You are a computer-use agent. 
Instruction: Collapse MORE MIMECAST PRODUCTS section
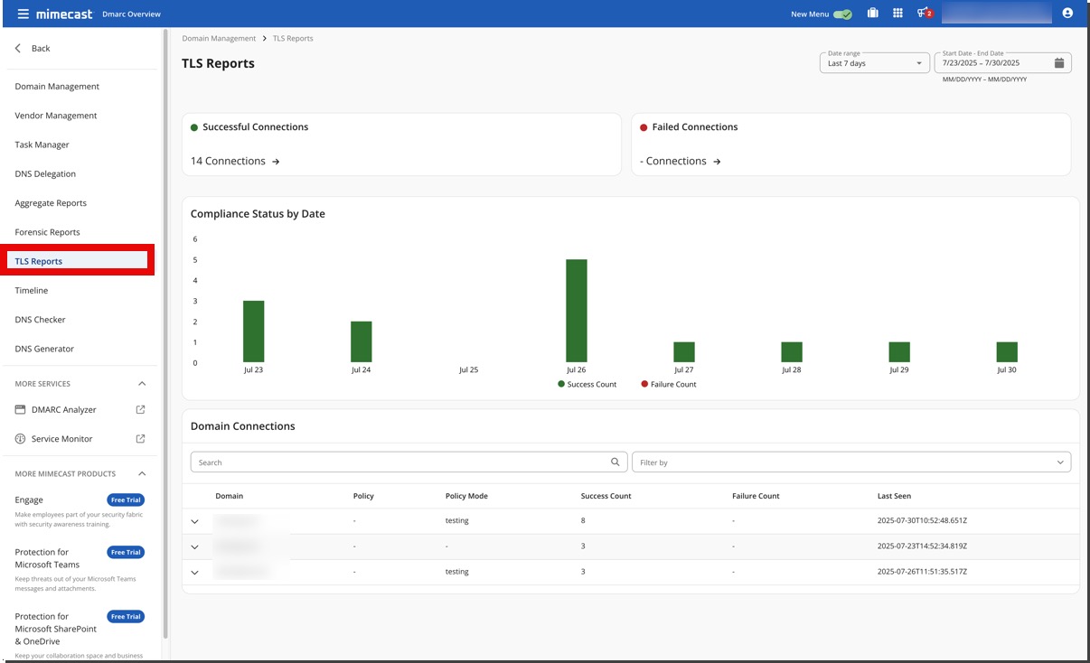141,473
